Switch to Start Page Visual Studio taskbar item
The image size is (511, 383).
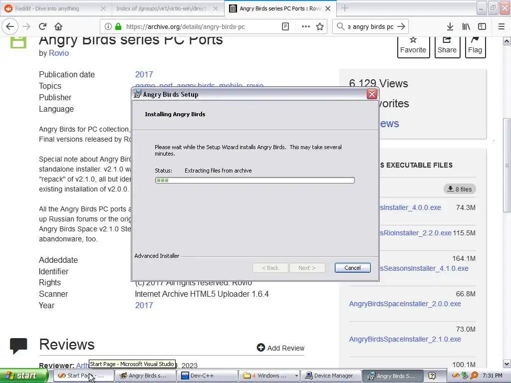(83, 376)
